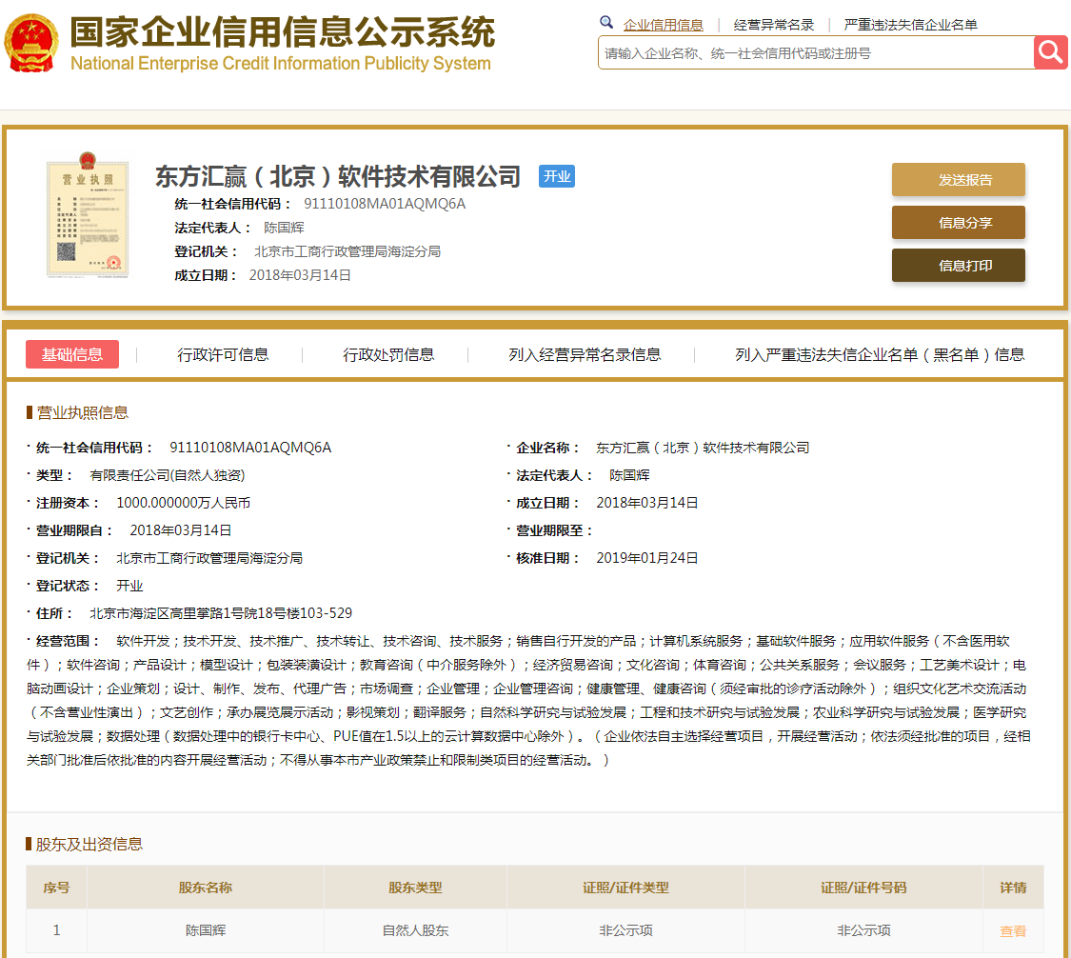Viewport: 1071px width, 958px height.
Task: Click the red search magnifier button
Action: coord(1051,52)
